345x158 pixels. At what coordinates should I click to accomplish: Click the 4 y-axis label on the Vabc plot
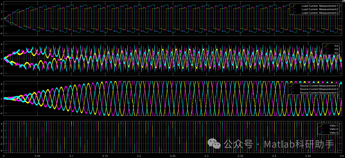[x=2, y=124]
